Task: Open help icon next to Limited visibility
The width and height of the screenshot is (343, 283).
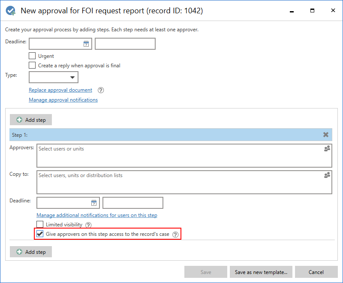Action: (88, 225)
